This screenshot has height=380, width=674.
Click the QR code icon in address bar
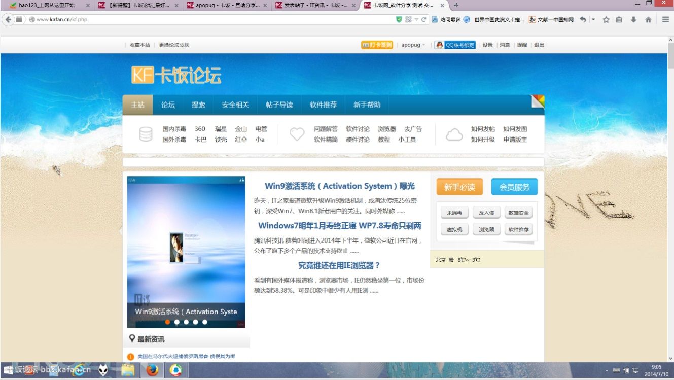tap(409, 19)
